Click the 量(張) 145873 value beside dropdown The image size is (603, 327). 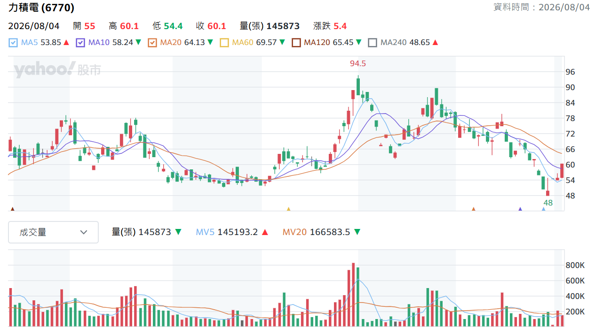(x=141, y=232)
